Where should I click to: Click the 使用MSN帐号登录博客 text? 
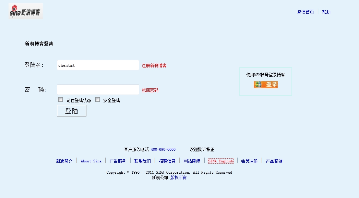(x=266, y=75)
